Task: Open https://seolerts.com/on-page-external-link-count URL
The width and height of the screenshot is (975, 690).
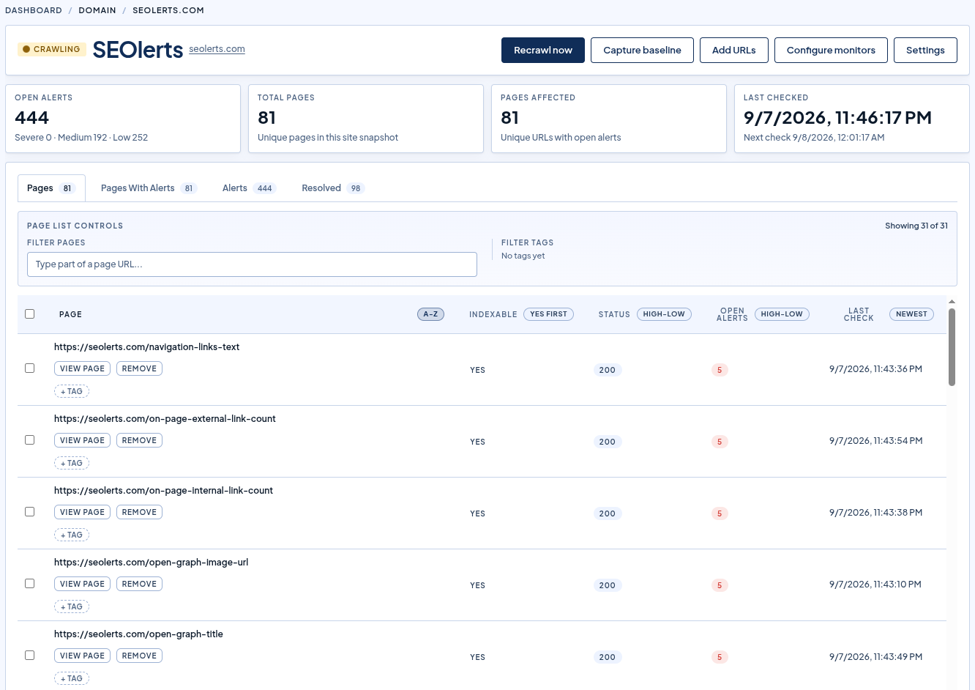Action: (165, 419)
